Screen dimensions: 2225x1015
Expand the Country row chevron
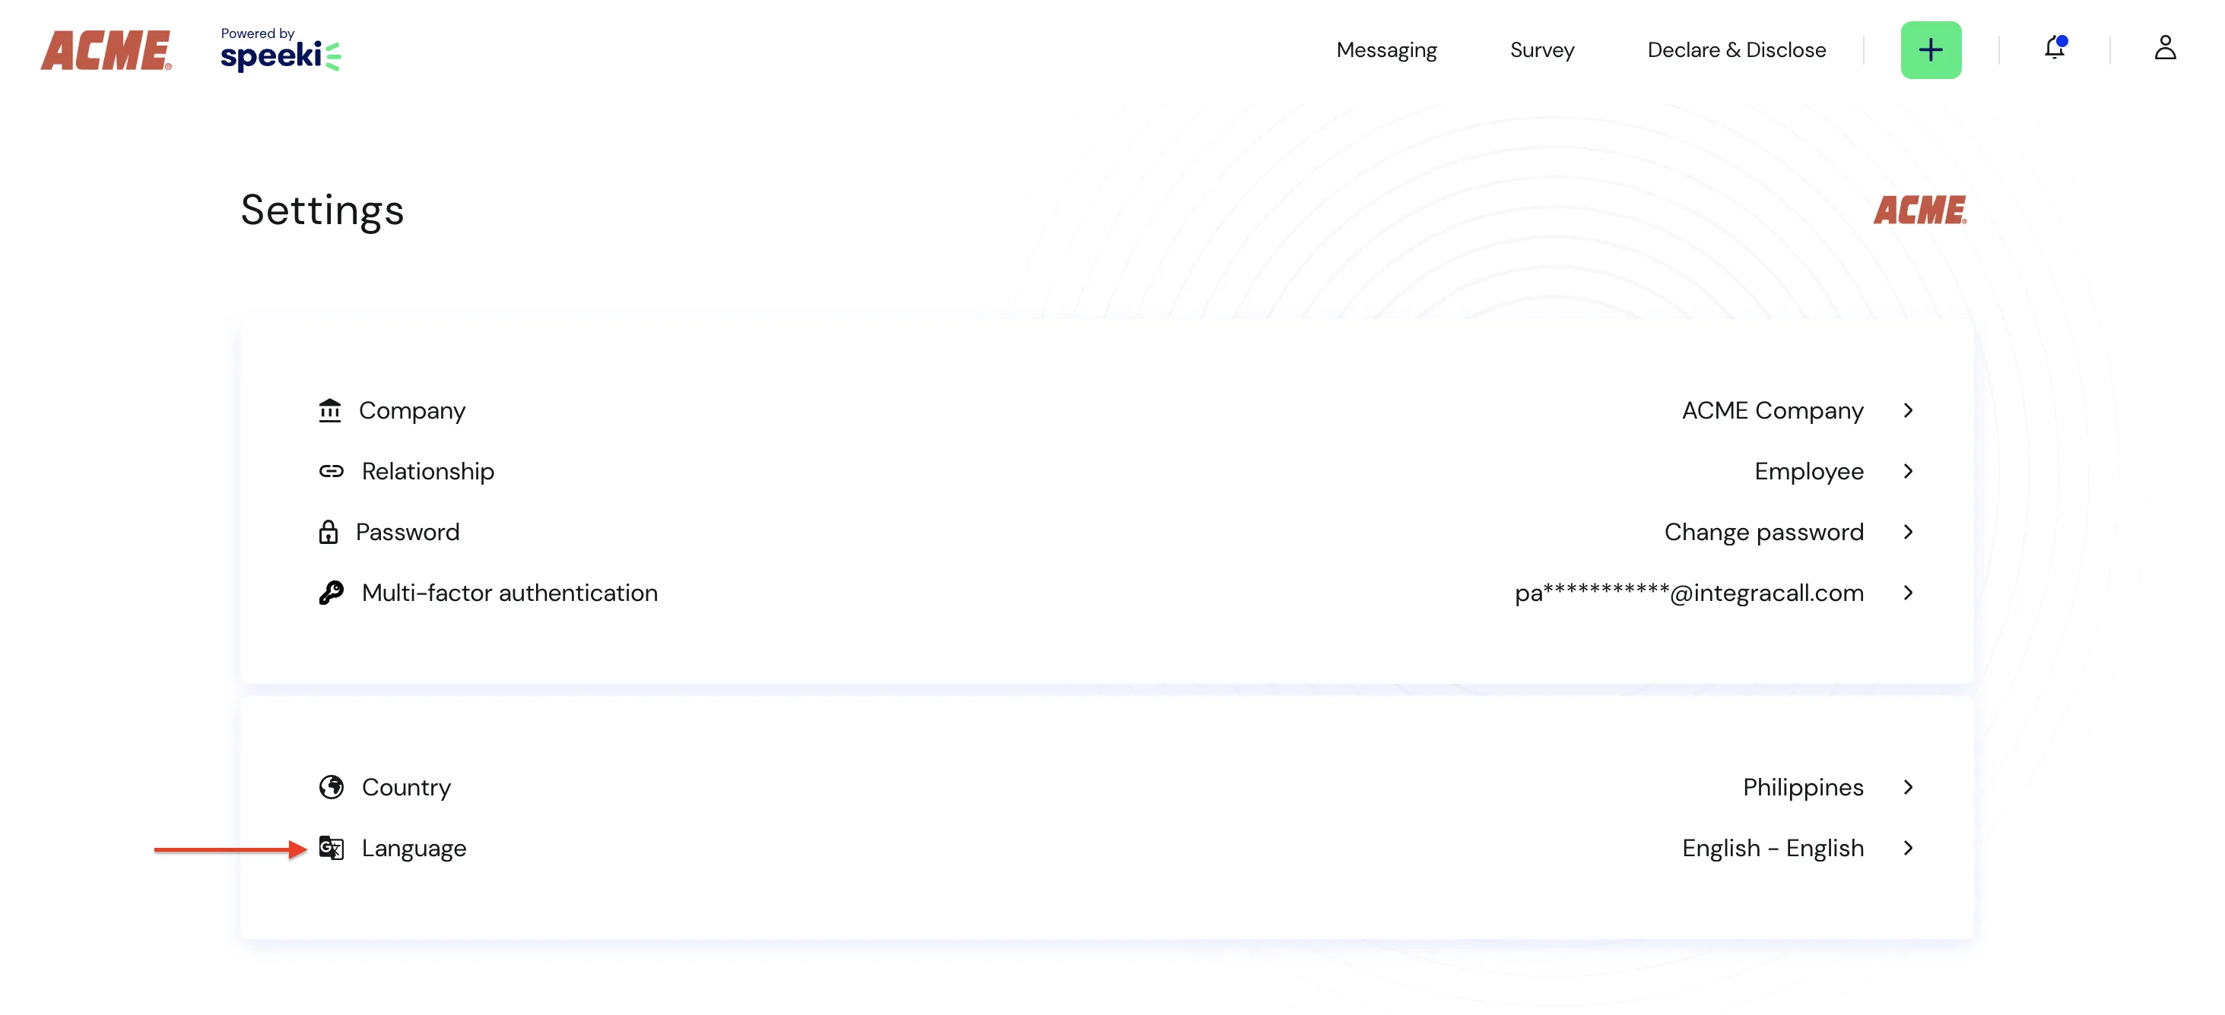pos(1908,787)
